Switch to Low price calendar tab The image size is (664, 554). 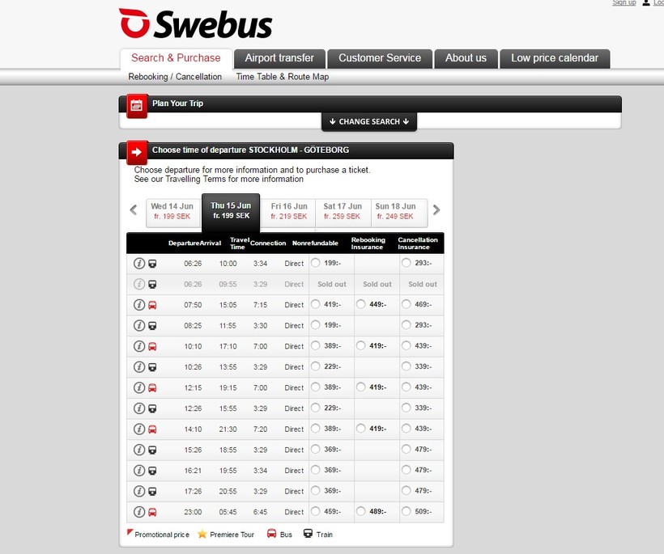click(555, 58)
